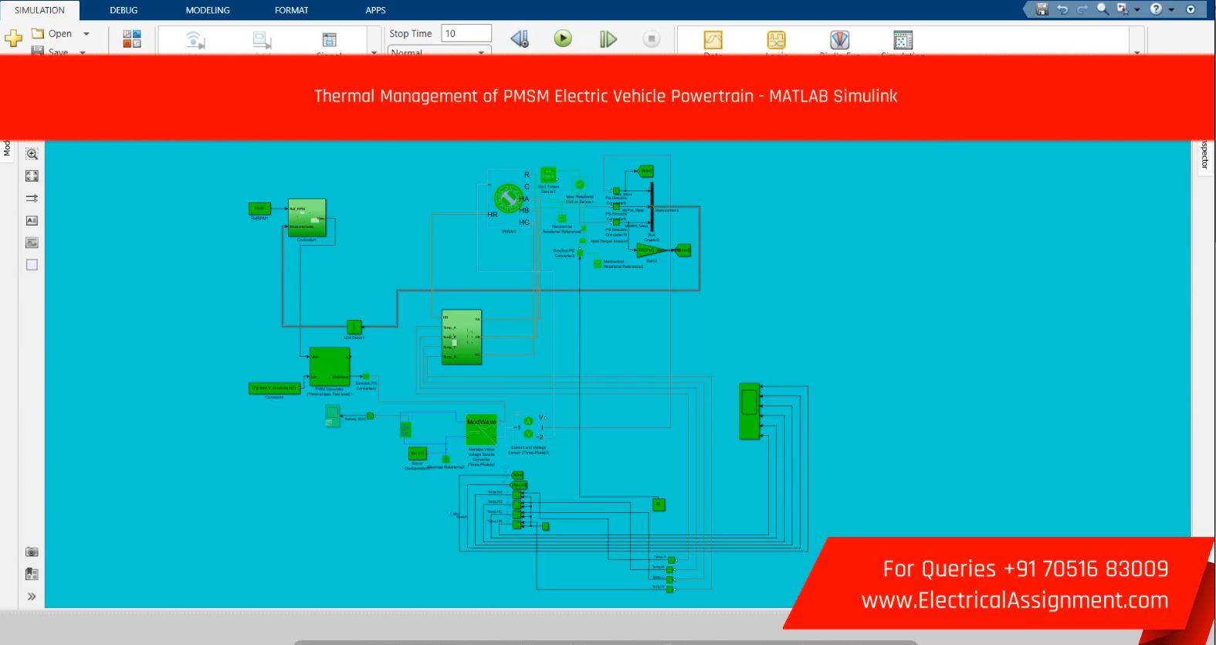1216x645 pixels.
Task: Click the Zoom In palette tool
Action: pyautogui.click(x=32, y=154)
